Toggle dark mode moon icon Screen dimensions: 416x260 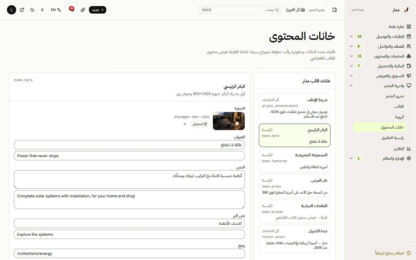[32, 10]
